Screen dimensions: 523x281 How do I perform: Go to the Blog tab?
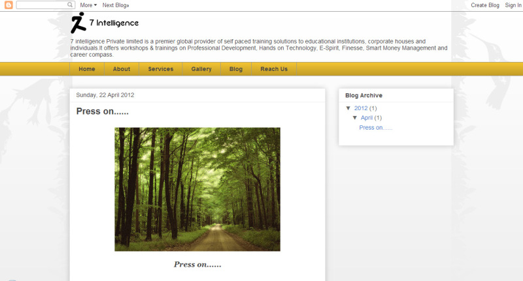236,69
